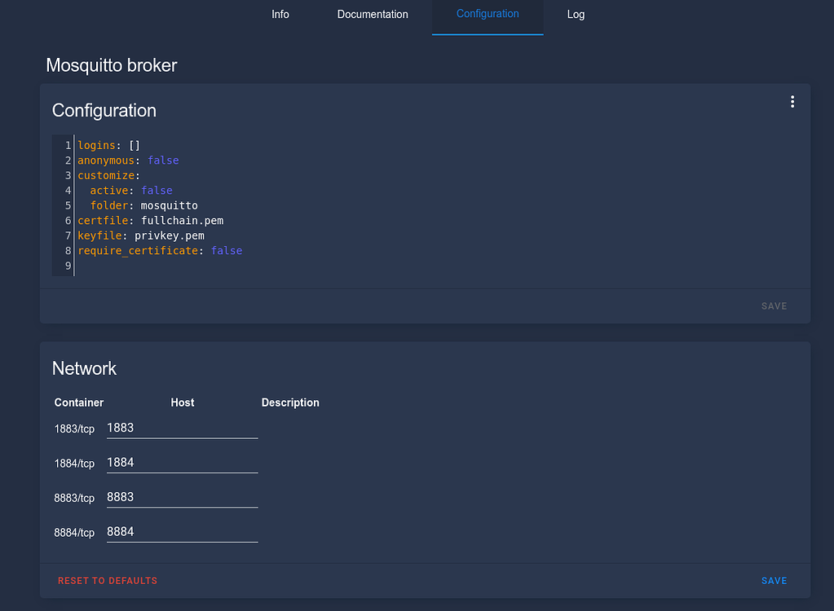Edit host port for 1883/tcp

coord(182,429)
